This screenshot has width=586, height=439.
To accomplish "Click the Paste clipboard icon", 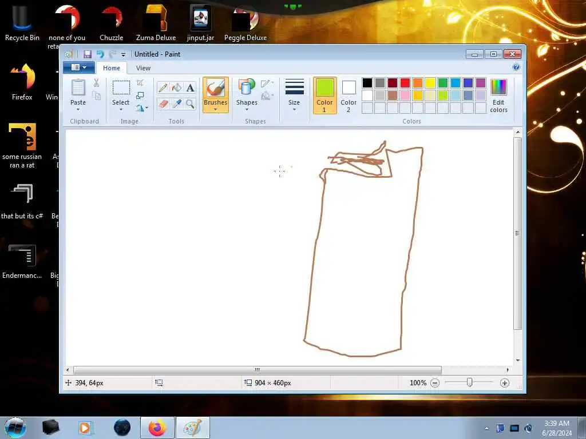I will (x=78, y=87).
